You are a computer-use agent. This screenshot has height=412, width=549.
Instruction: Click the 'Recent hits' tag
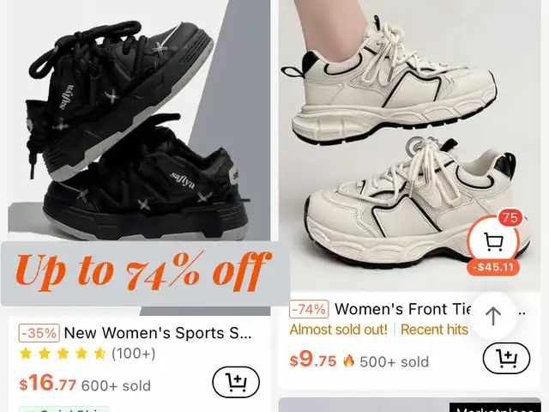click(434, 330)
